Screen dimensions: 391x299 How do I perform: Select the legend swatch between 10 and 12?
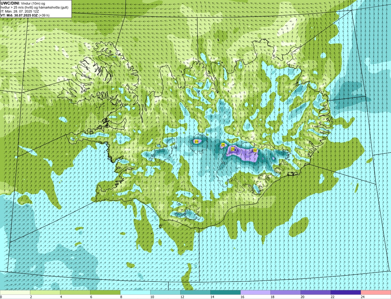[166, 292]
